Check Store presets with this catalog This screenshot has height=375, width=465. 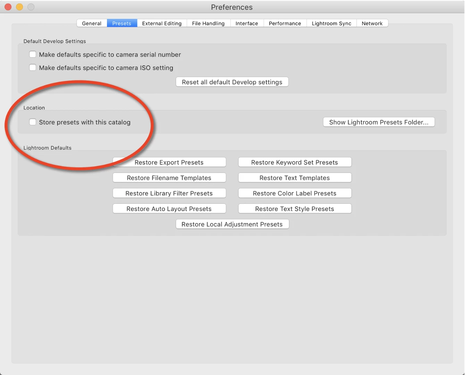click(x=33, y=122)
